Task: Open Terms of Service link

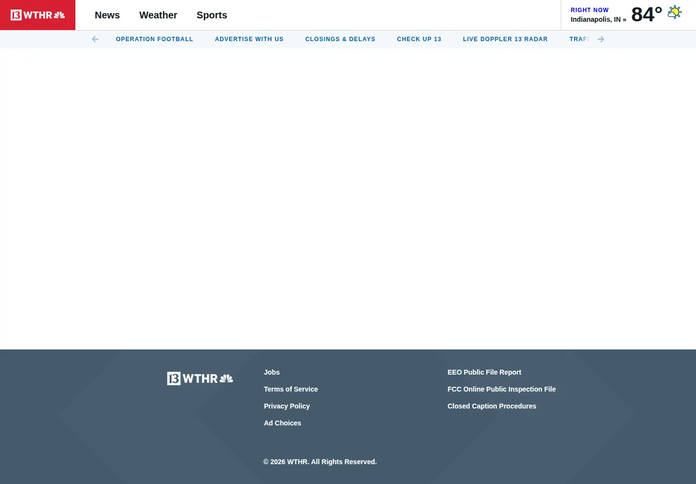Action: point(291,389)
